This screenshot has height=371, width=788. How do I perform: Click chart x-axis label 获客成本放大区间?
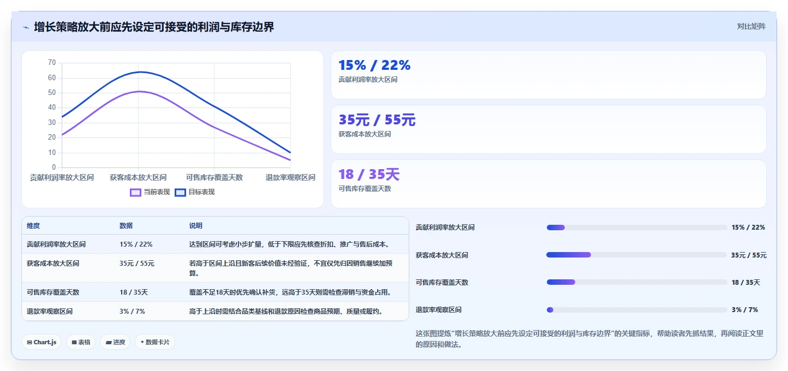tap(138, 178)
